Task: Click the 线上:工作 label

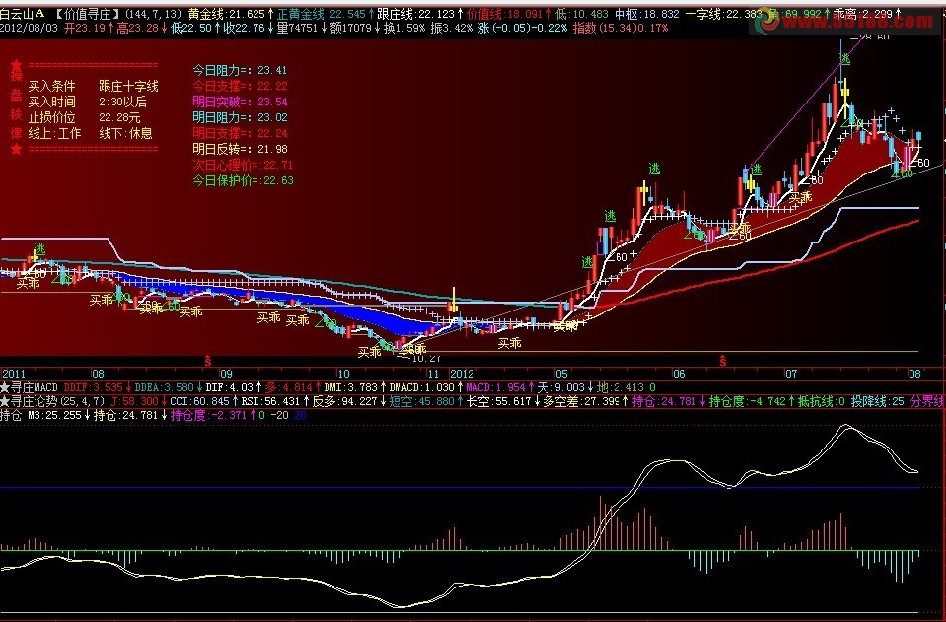Action: [54, 133]
